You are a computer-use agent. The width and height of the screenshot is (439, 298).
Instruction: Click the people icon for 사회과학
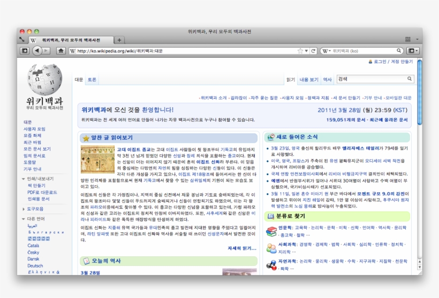coord(271,248)
